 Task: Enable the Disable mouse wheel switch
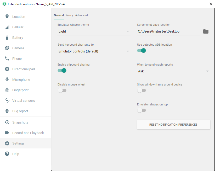point(62,90)
